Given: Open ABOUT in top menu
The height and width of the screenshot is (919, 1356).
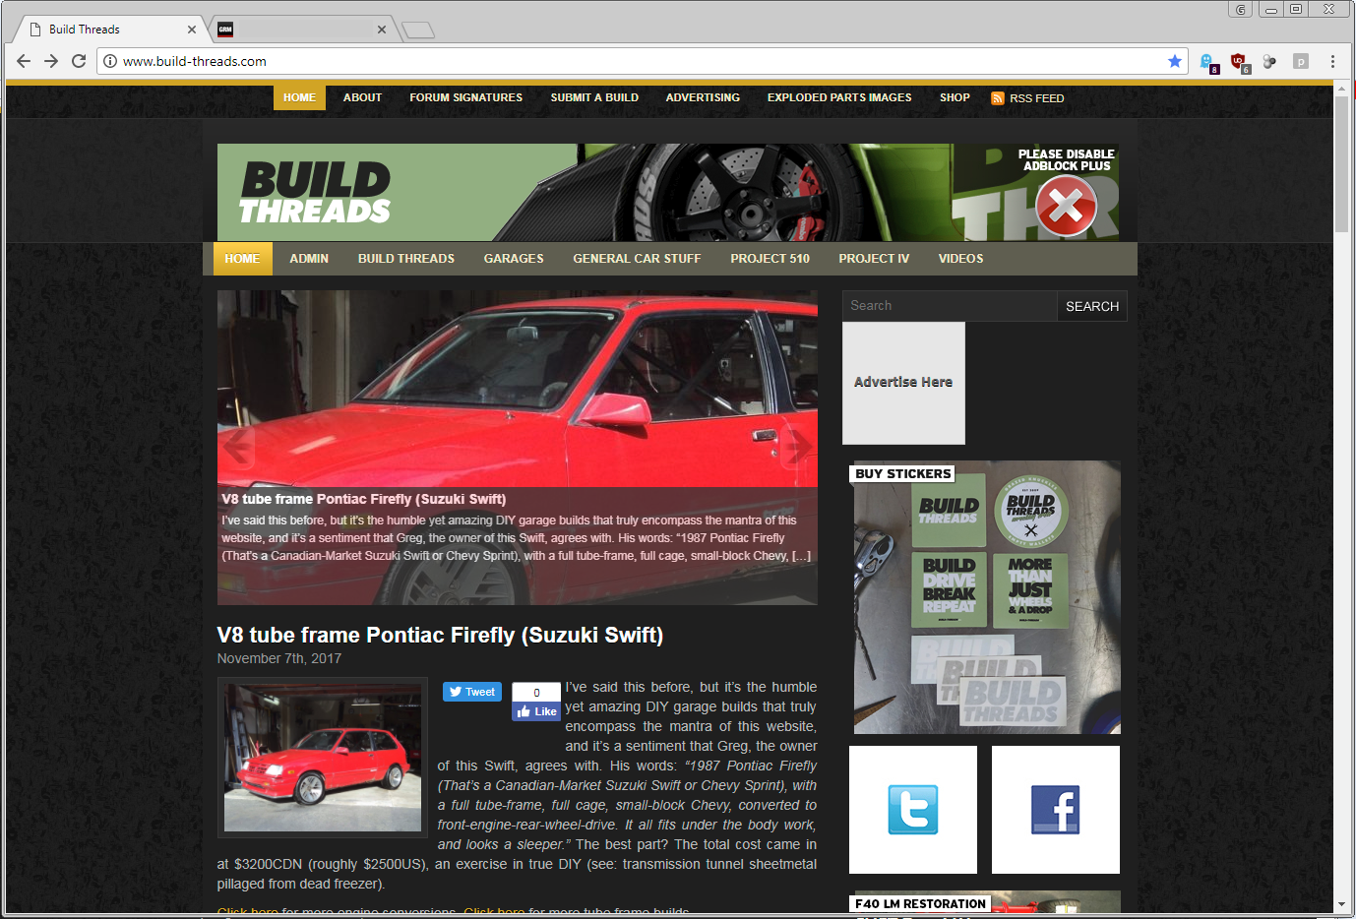Looking at the screenshot, I should pyautogui.click(x=362, y=97).
